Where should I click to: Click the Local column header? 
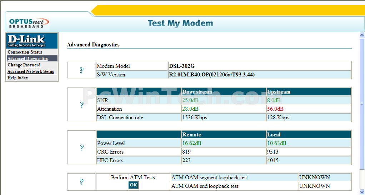pos(274,135)
